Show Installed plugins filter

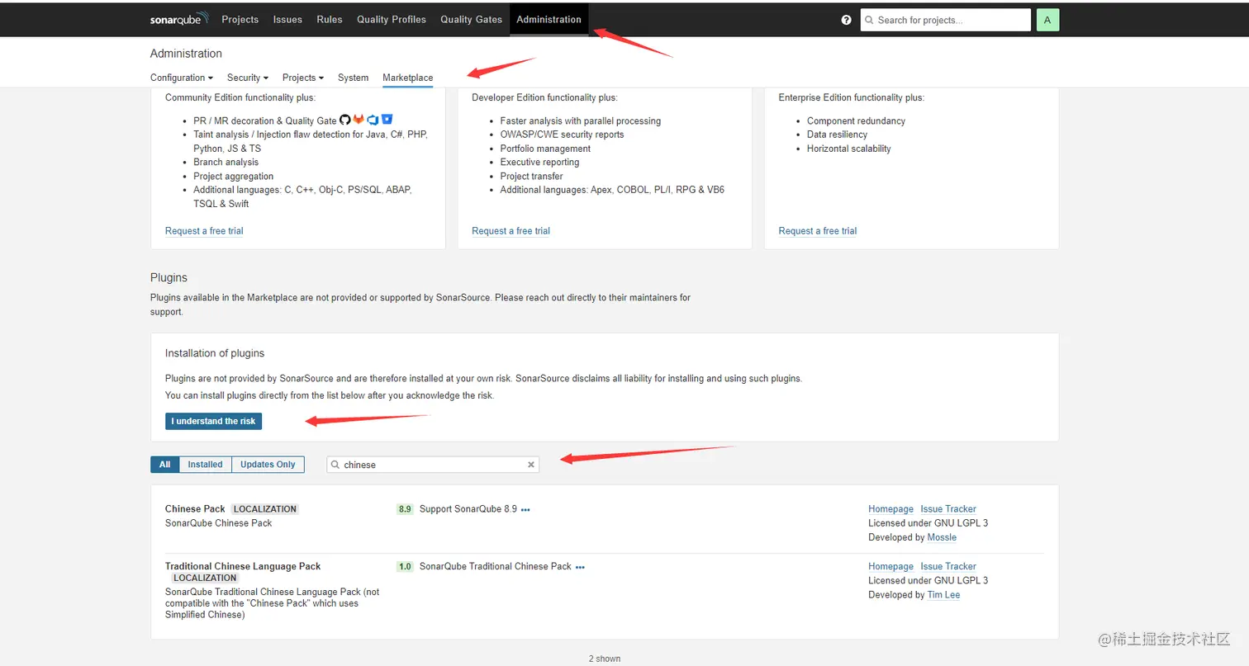click(205, 465)
